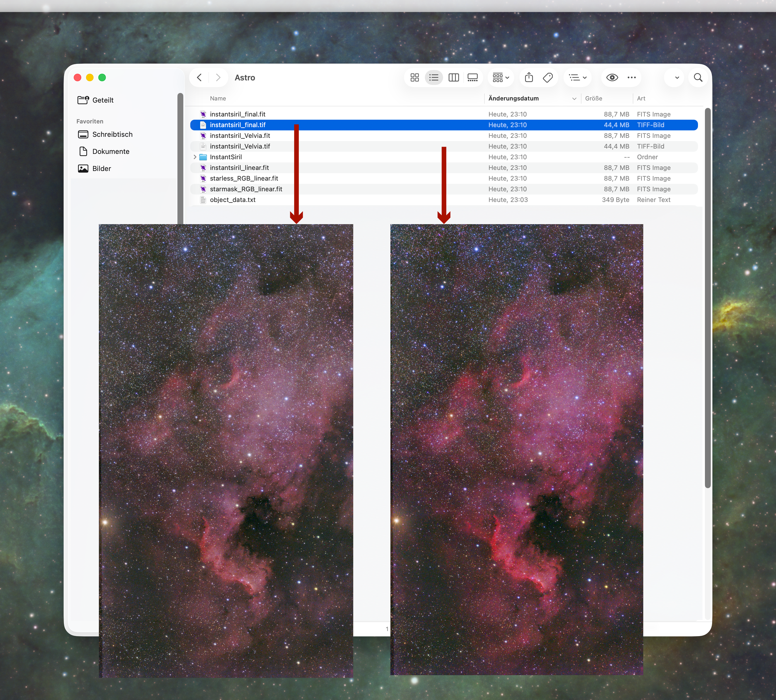Switch Finder to list view

434,78
